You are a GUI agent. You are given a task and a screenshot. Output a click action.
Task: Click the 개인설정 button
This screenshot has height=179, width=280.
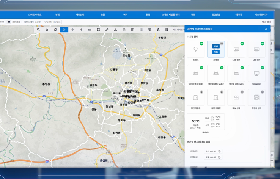16,22
